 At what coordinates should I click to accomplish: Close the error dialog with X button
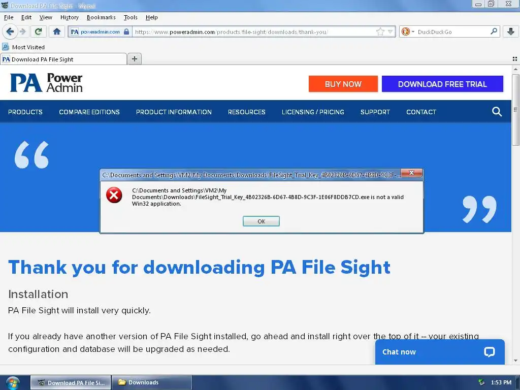point(411,173)
